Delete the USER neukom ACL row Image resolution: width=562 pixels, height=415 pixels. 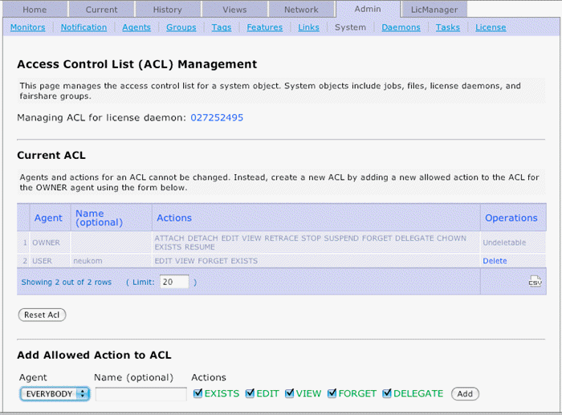coord(495,261)
